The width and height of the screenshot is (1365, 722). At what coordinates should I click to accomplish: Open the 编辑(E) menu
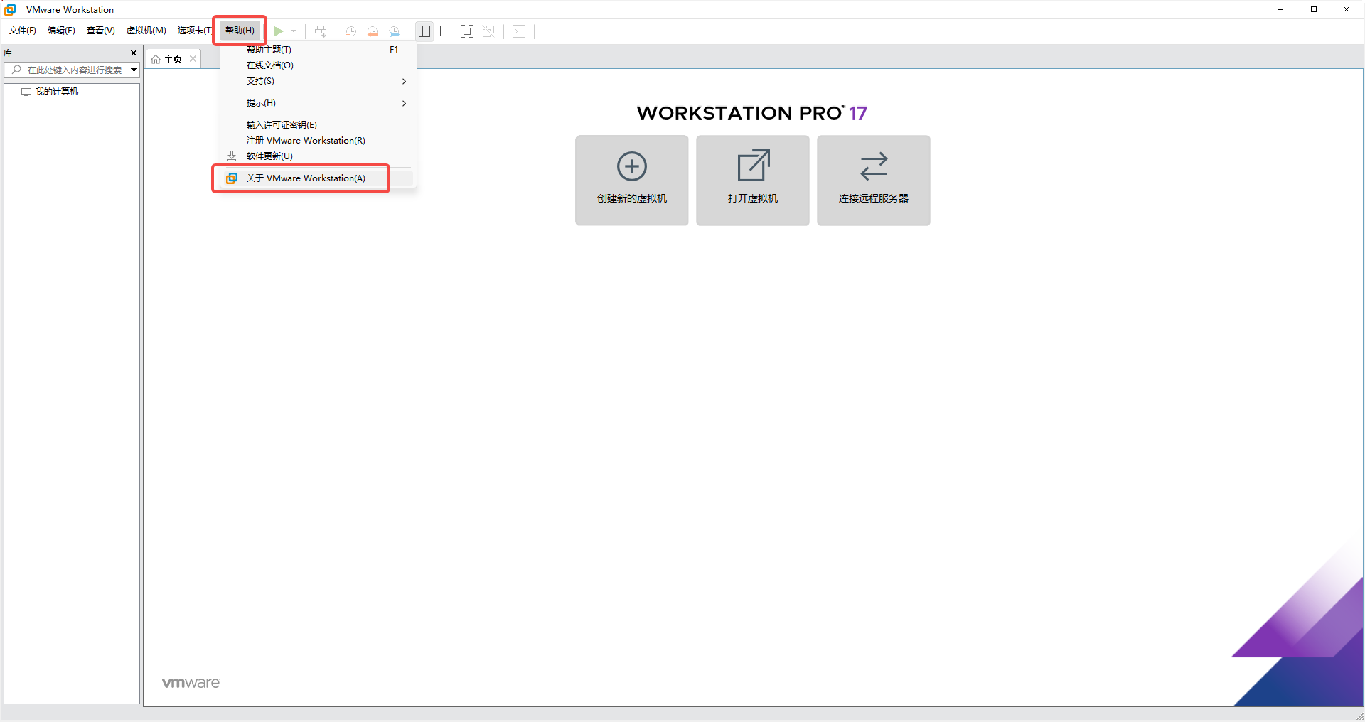pyautogui.click(x=61, y=31)
